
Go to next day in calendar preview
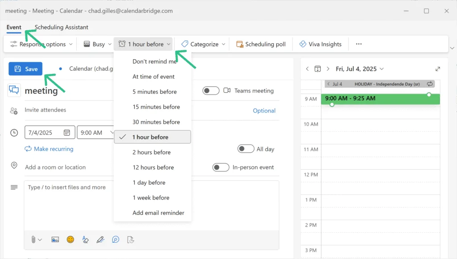tap(328, 69)
